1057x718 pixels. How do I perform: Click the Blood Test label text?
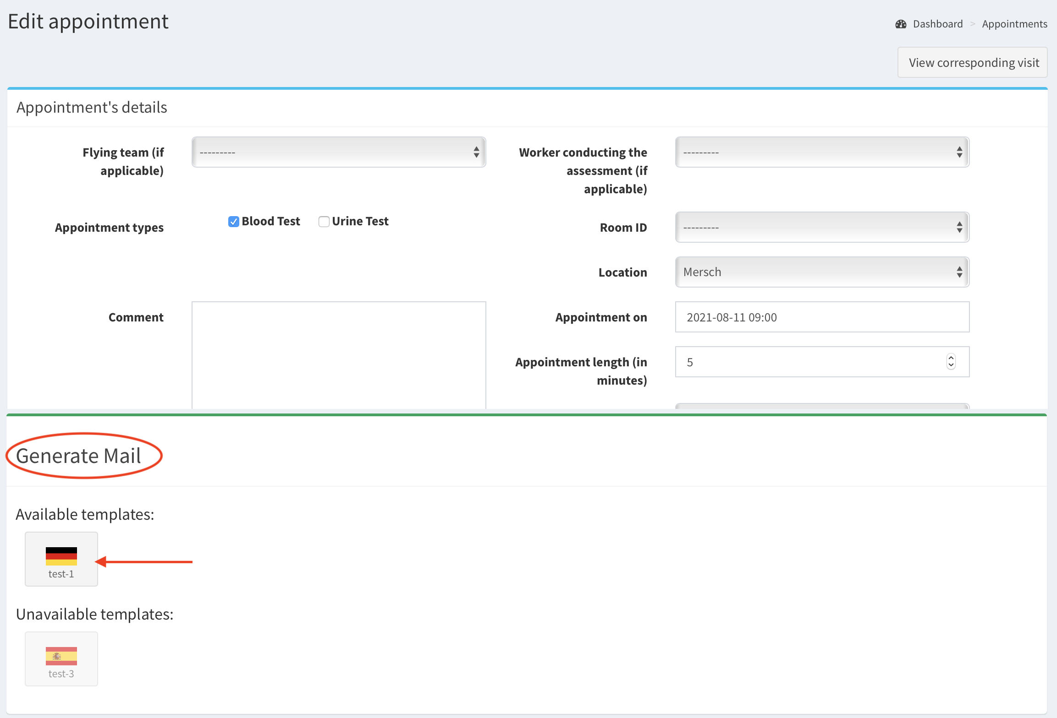(x=270, y=222)
